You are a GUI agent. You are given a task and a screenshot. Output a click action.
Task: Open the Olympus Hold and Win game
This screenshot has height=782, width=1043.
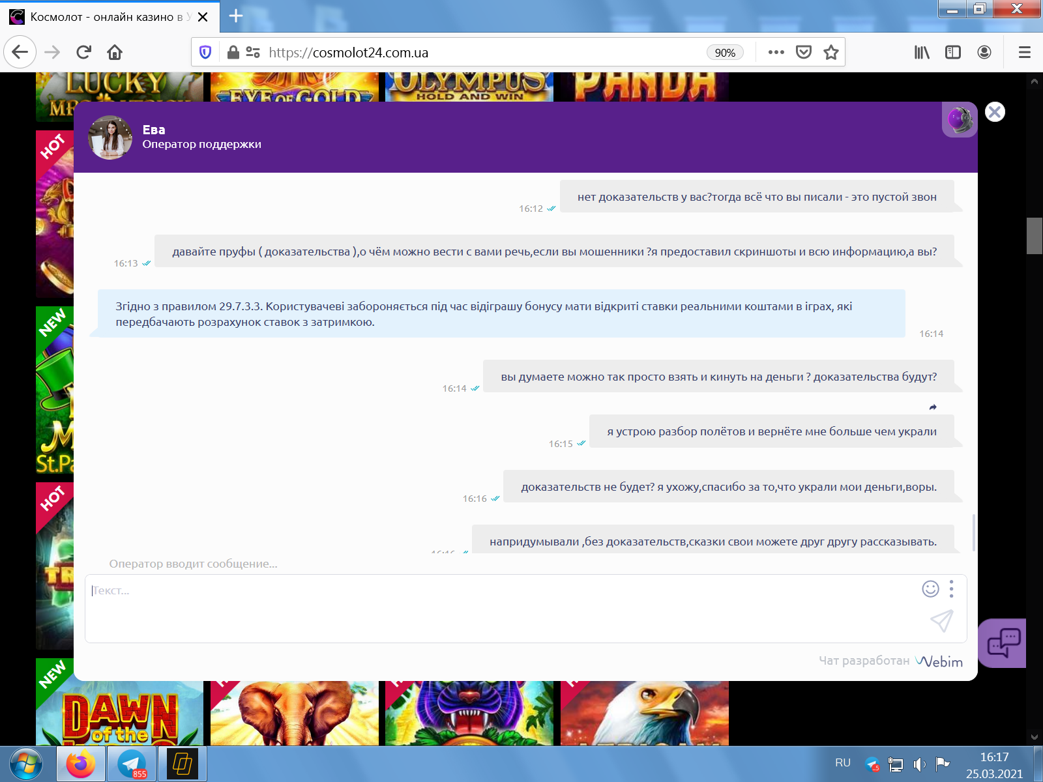tap(469, 87)
